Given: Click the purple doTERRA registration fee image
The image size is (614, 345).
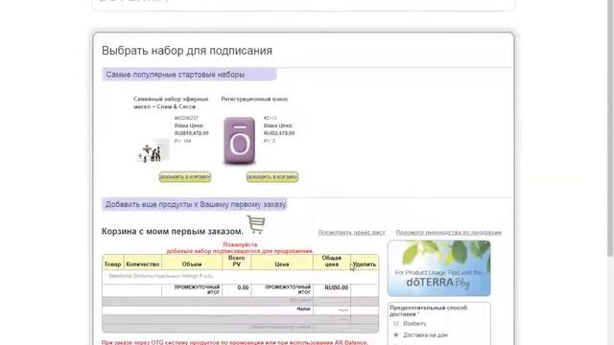Looking at the screenshot, I should (239, 141).
